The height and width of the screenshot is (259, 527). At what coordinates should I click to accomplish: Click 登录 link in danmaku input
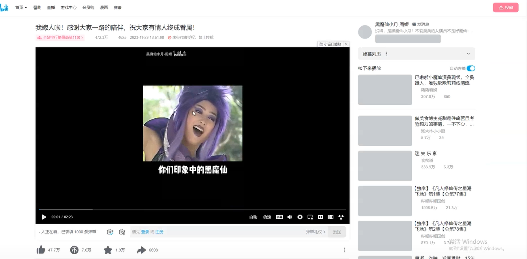[x=145, y=232]
